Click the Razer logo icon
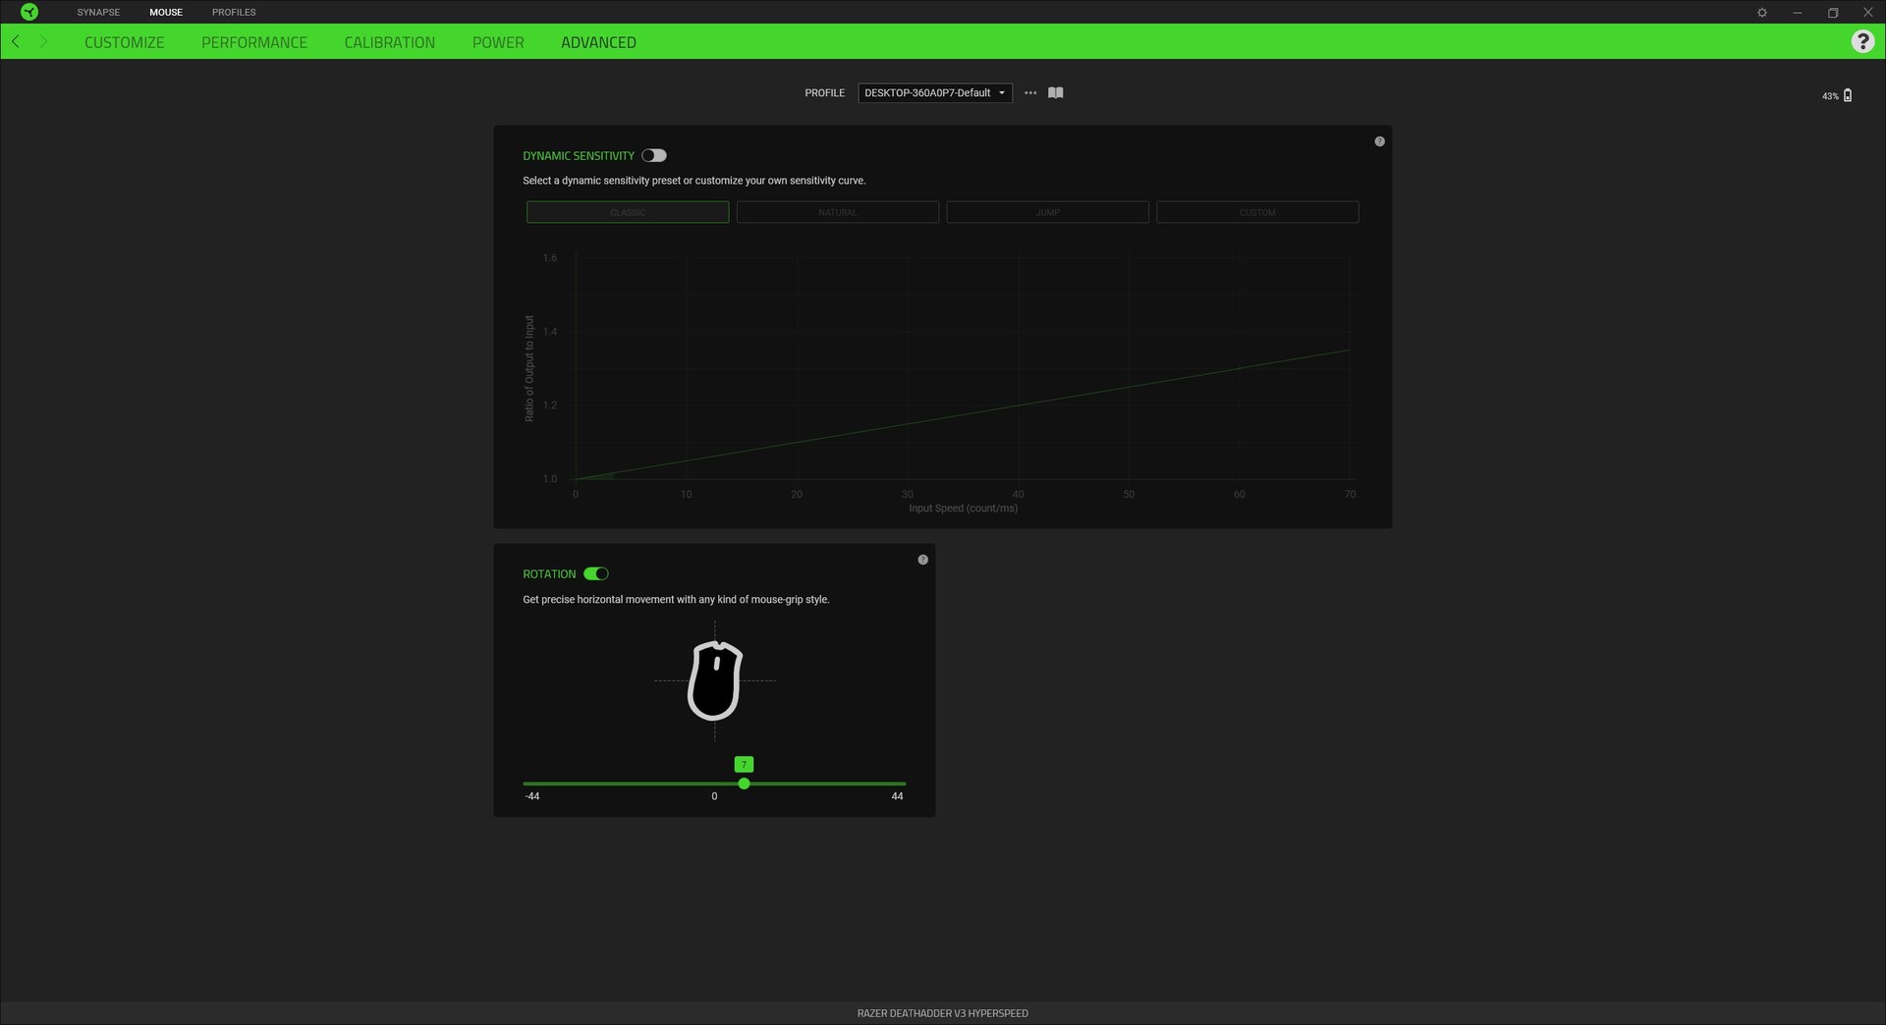Image resolution: width=1886 pixels, height=1025 pixels. [29, 12]
